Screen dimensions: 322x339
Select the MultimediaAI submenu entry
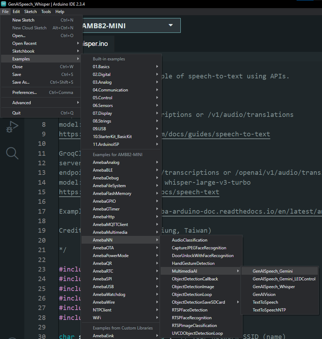201,271
